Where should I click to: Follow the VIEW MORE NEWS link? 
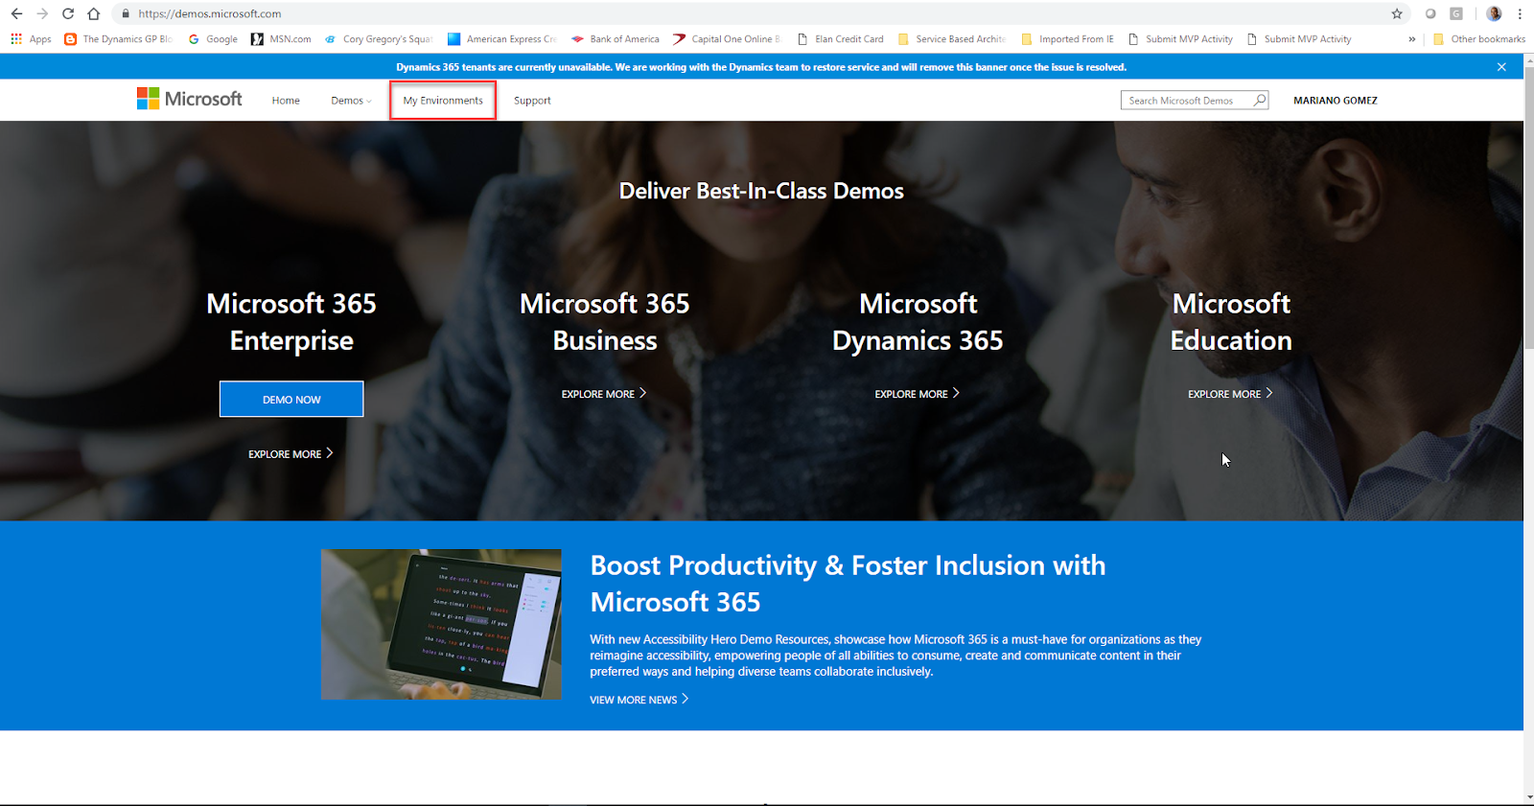pos(639,700)
